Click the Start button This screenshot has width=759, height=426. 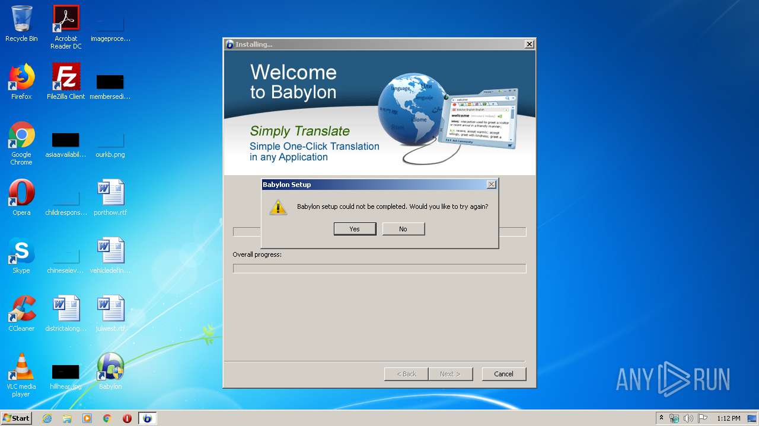tap(16, 418)
